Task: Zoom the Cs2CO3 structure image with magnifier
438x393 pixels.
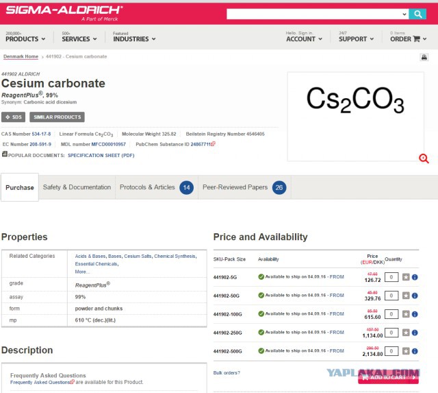Action: click(424, 158)
